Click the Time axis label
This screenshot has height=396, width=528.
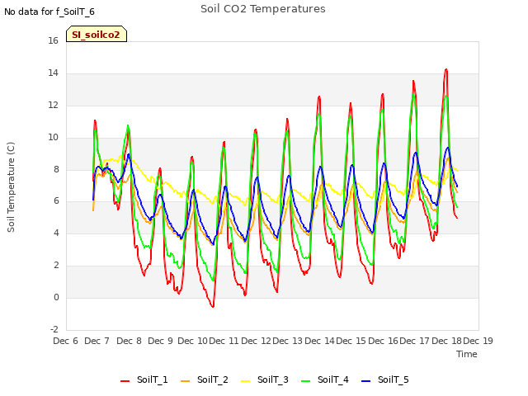coord(467,354)
